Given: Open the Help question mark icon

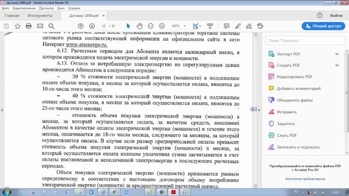Looking at the screenshot, I should click(x=320, y=15).
